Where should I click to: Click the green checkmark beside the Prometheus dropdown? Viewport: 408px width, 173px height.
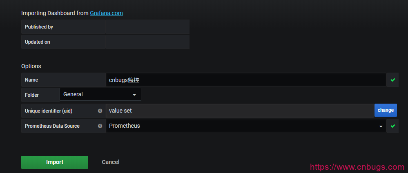click(393, 126)
